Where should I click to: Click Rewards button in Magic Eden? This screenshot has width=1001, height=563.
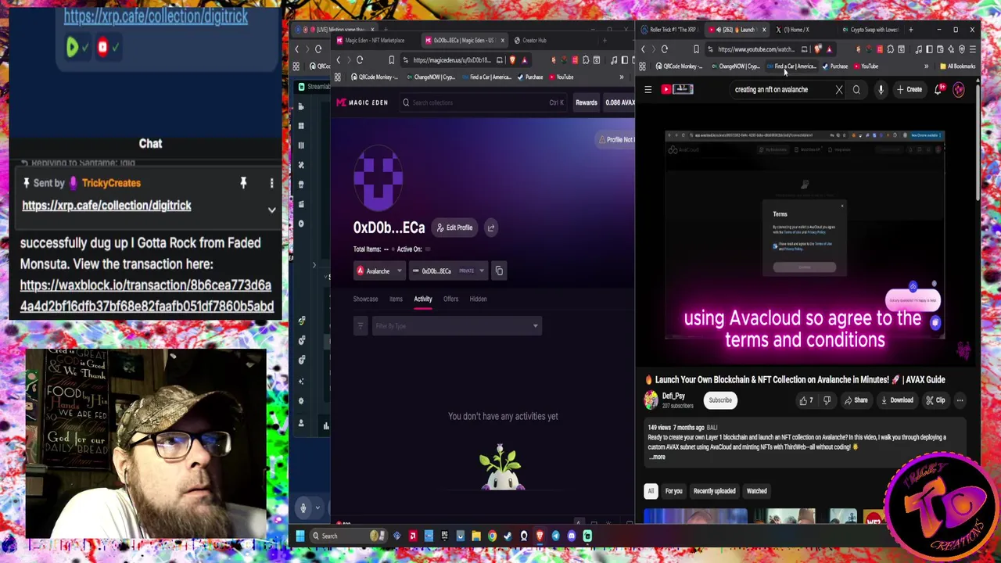[587, 102]
